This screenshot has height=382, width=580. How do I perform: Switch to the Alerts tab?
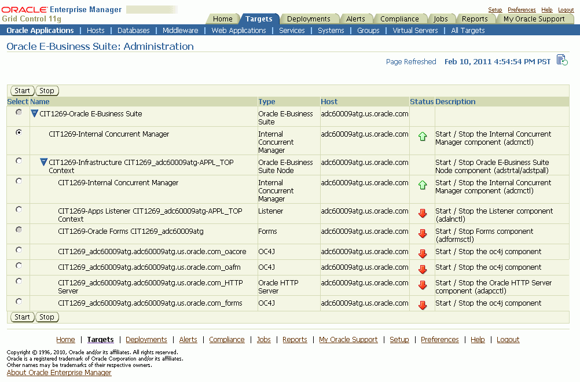pyautogui.click(x=355, y=19)
